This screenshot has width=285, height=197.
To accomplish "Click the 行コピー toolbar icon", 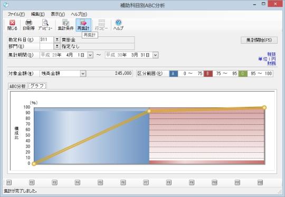I will click(101, 25).
